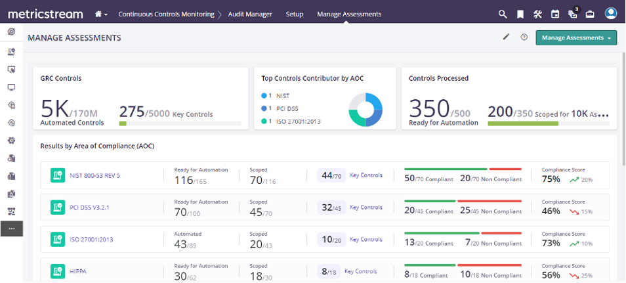Open the tasks icon with badge 3
This screenshot has height=283, width=626.
[x=573, y=13]
